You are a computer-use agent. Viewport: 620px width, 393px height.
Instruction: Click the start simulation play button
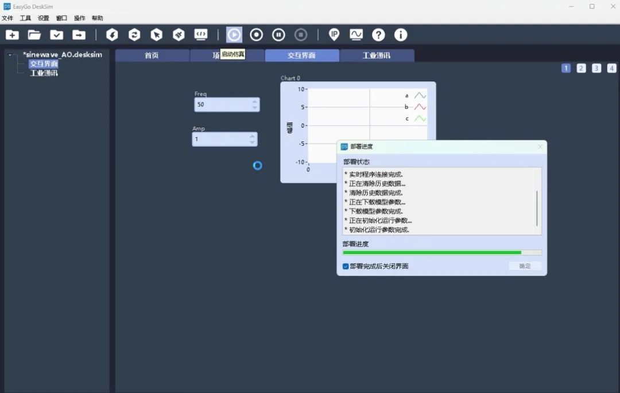click(x=234, y=35)
